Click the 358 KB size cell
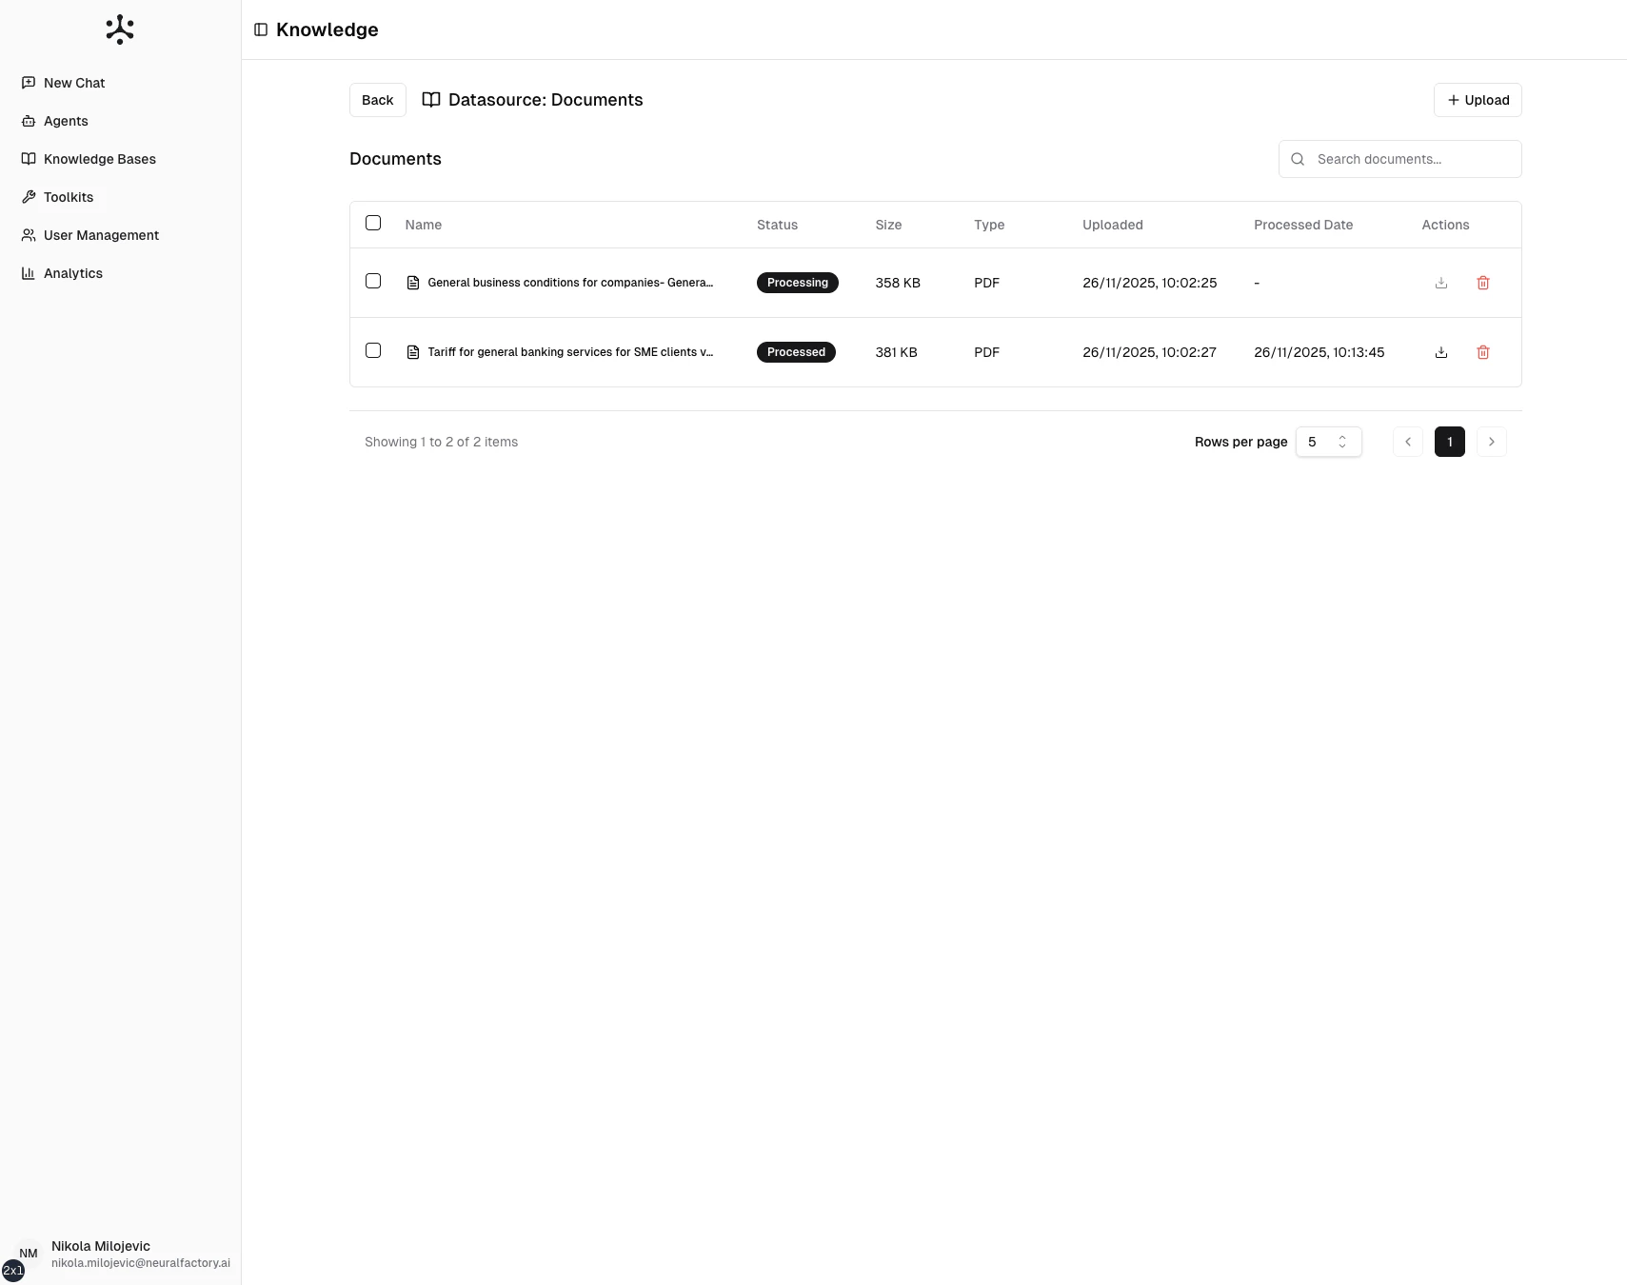 coord(898,283)
